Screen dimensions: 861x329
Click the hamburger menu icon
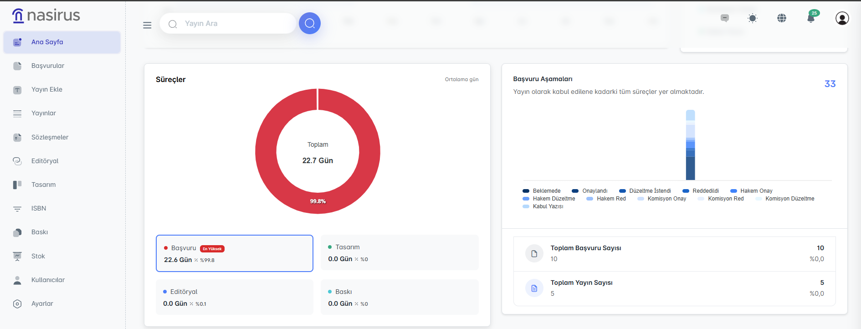point(147,25)
